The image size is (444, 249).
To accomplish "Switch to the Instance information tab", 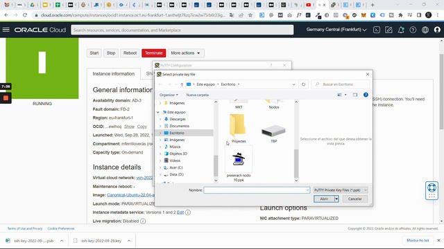I will click(114, 74).
